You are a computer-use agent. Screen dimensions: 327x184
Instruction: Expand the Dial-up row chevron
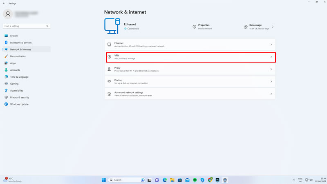point(271,81)
